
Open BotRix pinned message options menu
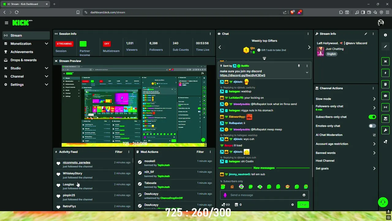coord(307,66)
